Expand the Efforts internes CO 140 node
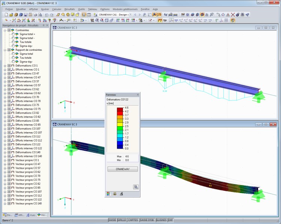The width and height of the screenshot is (281, 224). point(5,156)
